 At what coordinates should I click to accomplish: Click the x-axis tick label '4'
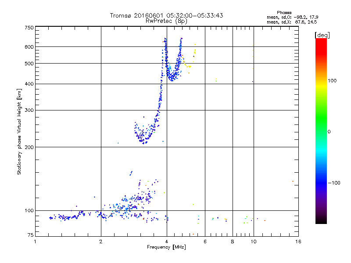click(x=167, y=242)
